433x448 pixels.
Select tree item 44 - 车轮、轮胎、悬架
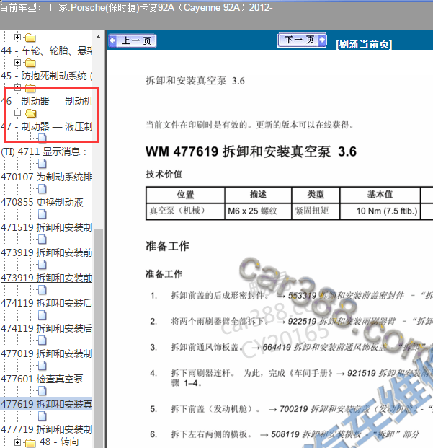47,50
